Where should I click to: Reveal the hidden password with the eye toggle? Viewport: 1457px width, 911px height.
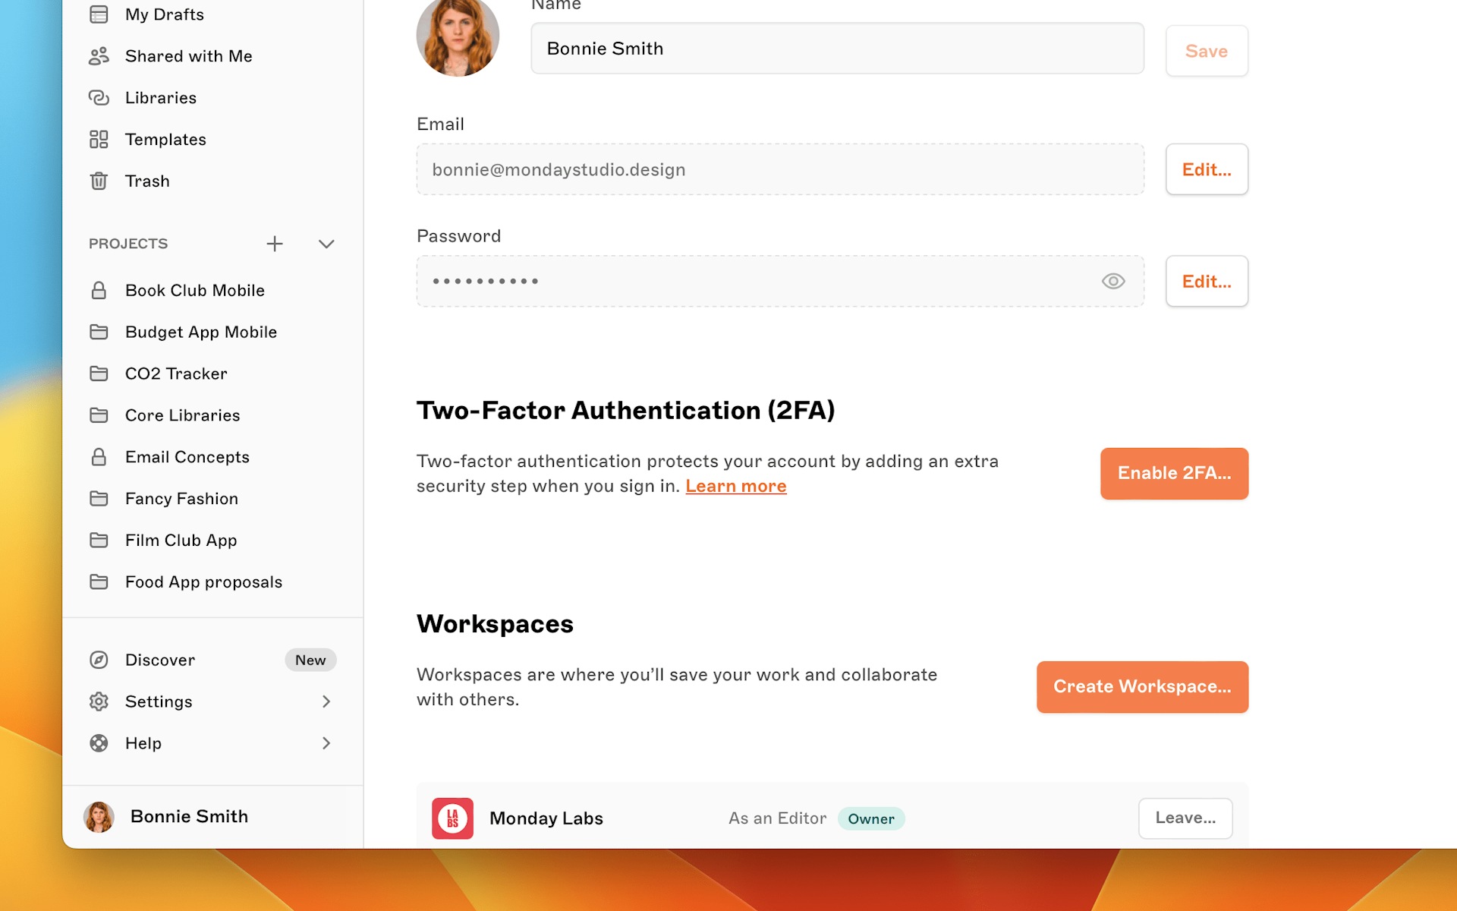[1112, 281]
